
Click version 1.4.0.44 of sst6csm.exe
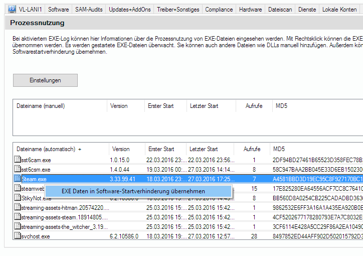point(119,170)
